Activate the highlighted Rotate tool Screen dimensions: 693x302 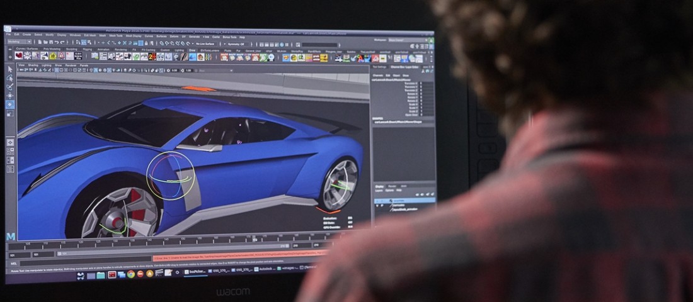point(9,104)
